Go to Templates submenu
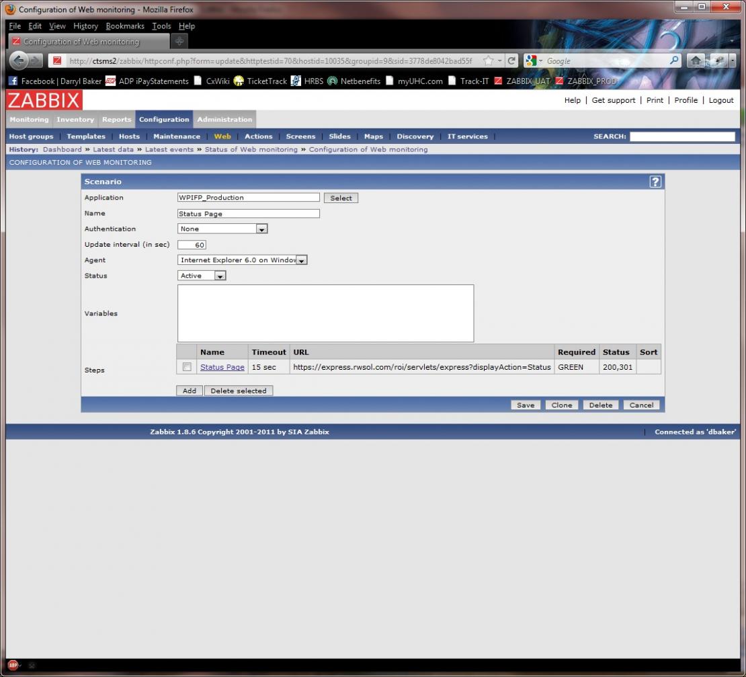Viewport: 746px width, 677px height. [85, 136]
